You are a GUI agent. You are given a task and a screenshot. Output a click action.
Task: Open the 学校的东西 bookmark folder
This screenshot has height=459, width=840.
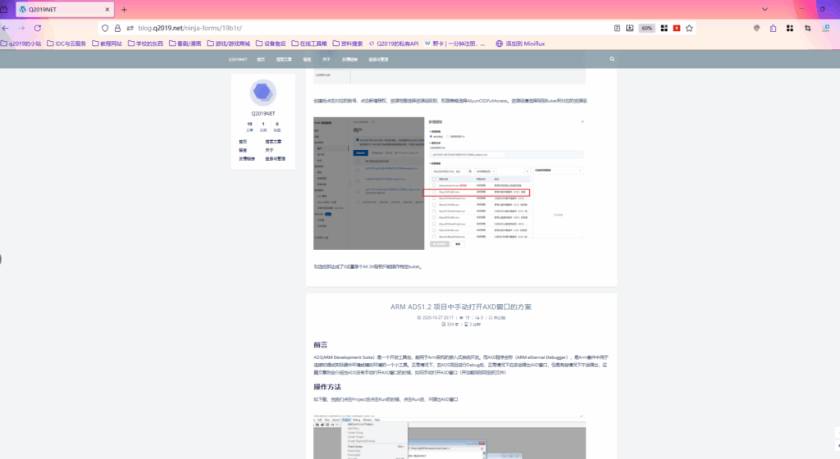(145, 43)
